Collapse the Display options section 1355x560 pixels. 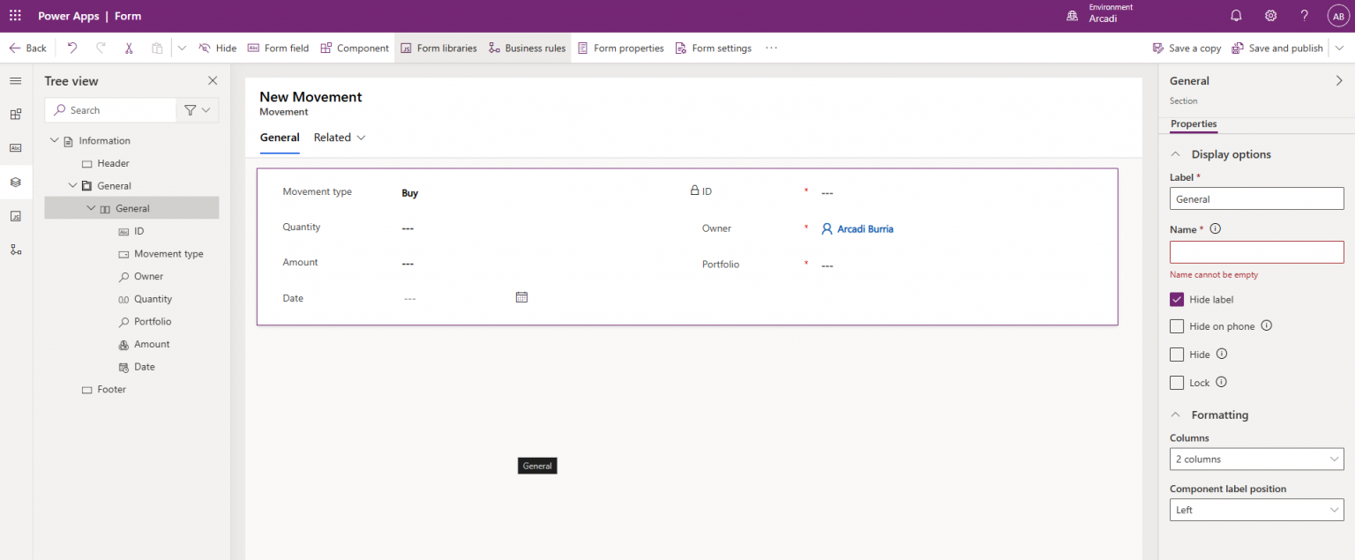(1176, 154)
